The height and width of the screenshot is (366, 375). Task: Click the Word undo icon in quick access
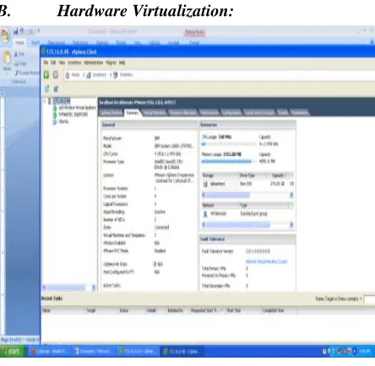[x=22, y=30]
